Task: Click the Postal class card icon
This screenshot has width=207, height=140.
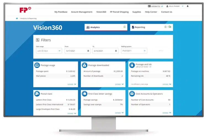Action: pos(37,94)
